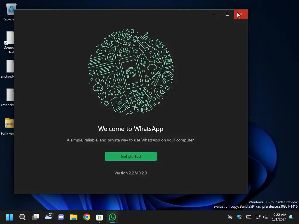This screenshot has height=224, width=299.
Task: Click the muted volume tray icon
Action: point(265,217)
